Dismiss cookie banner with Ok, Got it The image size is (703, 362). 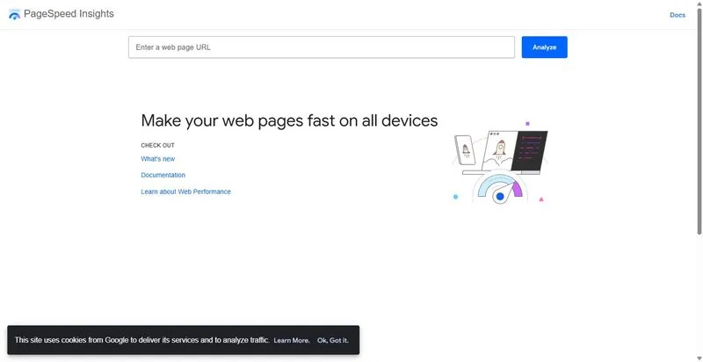(333, 341)
